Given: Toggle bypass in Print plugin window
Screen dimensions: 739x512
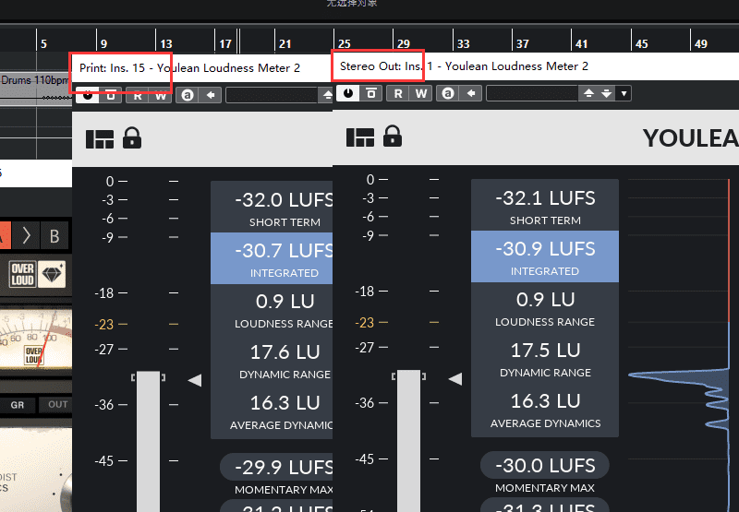Looking at the screenshot, I should click(88, 96).
